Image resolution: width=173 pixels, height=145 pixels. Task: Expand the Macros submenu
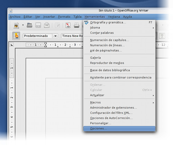coord(119,102)
